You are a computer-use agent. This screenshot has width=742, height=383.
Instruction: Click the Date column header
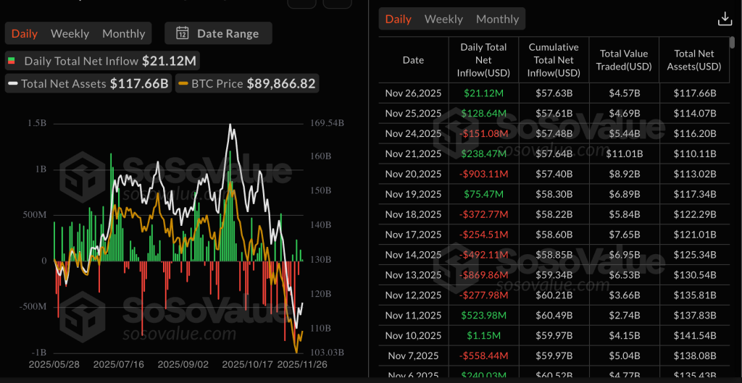point(413,60)
